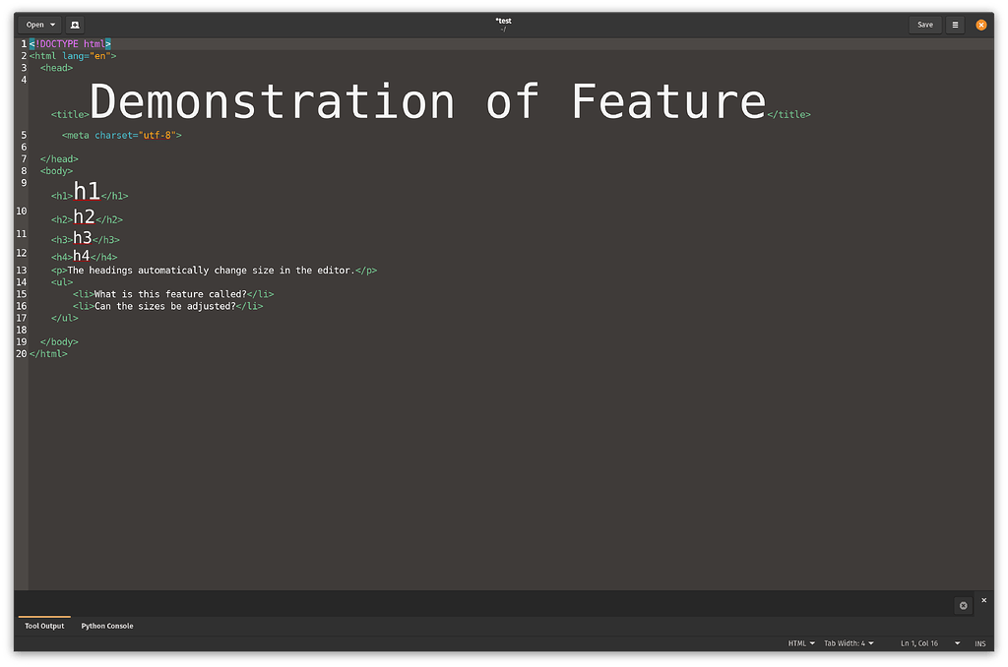Clear the Tool Output panel with its clear icon
1008x667 pixels.
click(962, 605)
